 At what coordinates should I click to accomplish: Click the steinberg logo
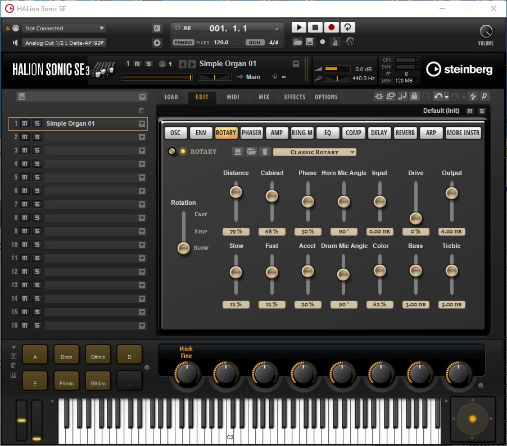click(459, 69)
